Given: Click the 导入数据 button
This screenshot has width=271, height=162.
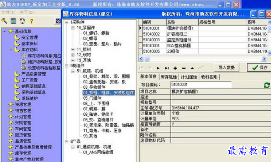Looking at the screenshot, I should 226,68.
